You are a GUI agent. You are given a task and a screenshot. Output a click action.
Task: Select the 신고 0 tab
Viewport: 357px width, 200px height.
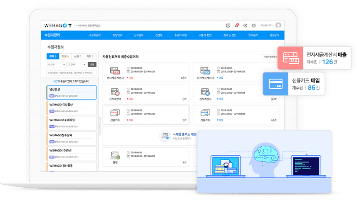click(x=78, y=56)
